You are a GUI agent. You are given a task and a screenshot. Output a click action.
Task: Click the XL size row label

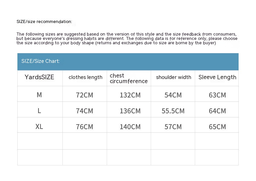click(x=39, y=127)
